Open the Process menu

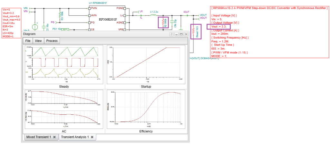(52, 41)
